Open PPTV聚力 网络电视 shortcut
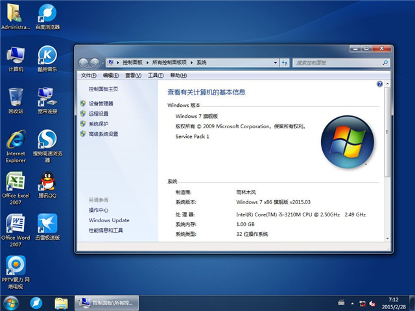This screenshot has height=311, width=415. point(16,272)
